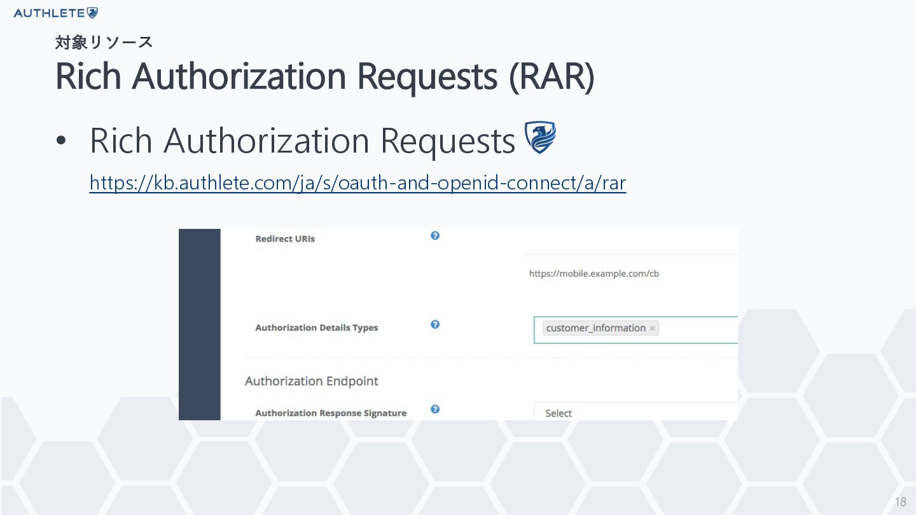This screenshot has height=515, width=916.
Task: Focus the Authorization Details Types input field
Action: tap(636, 329)
